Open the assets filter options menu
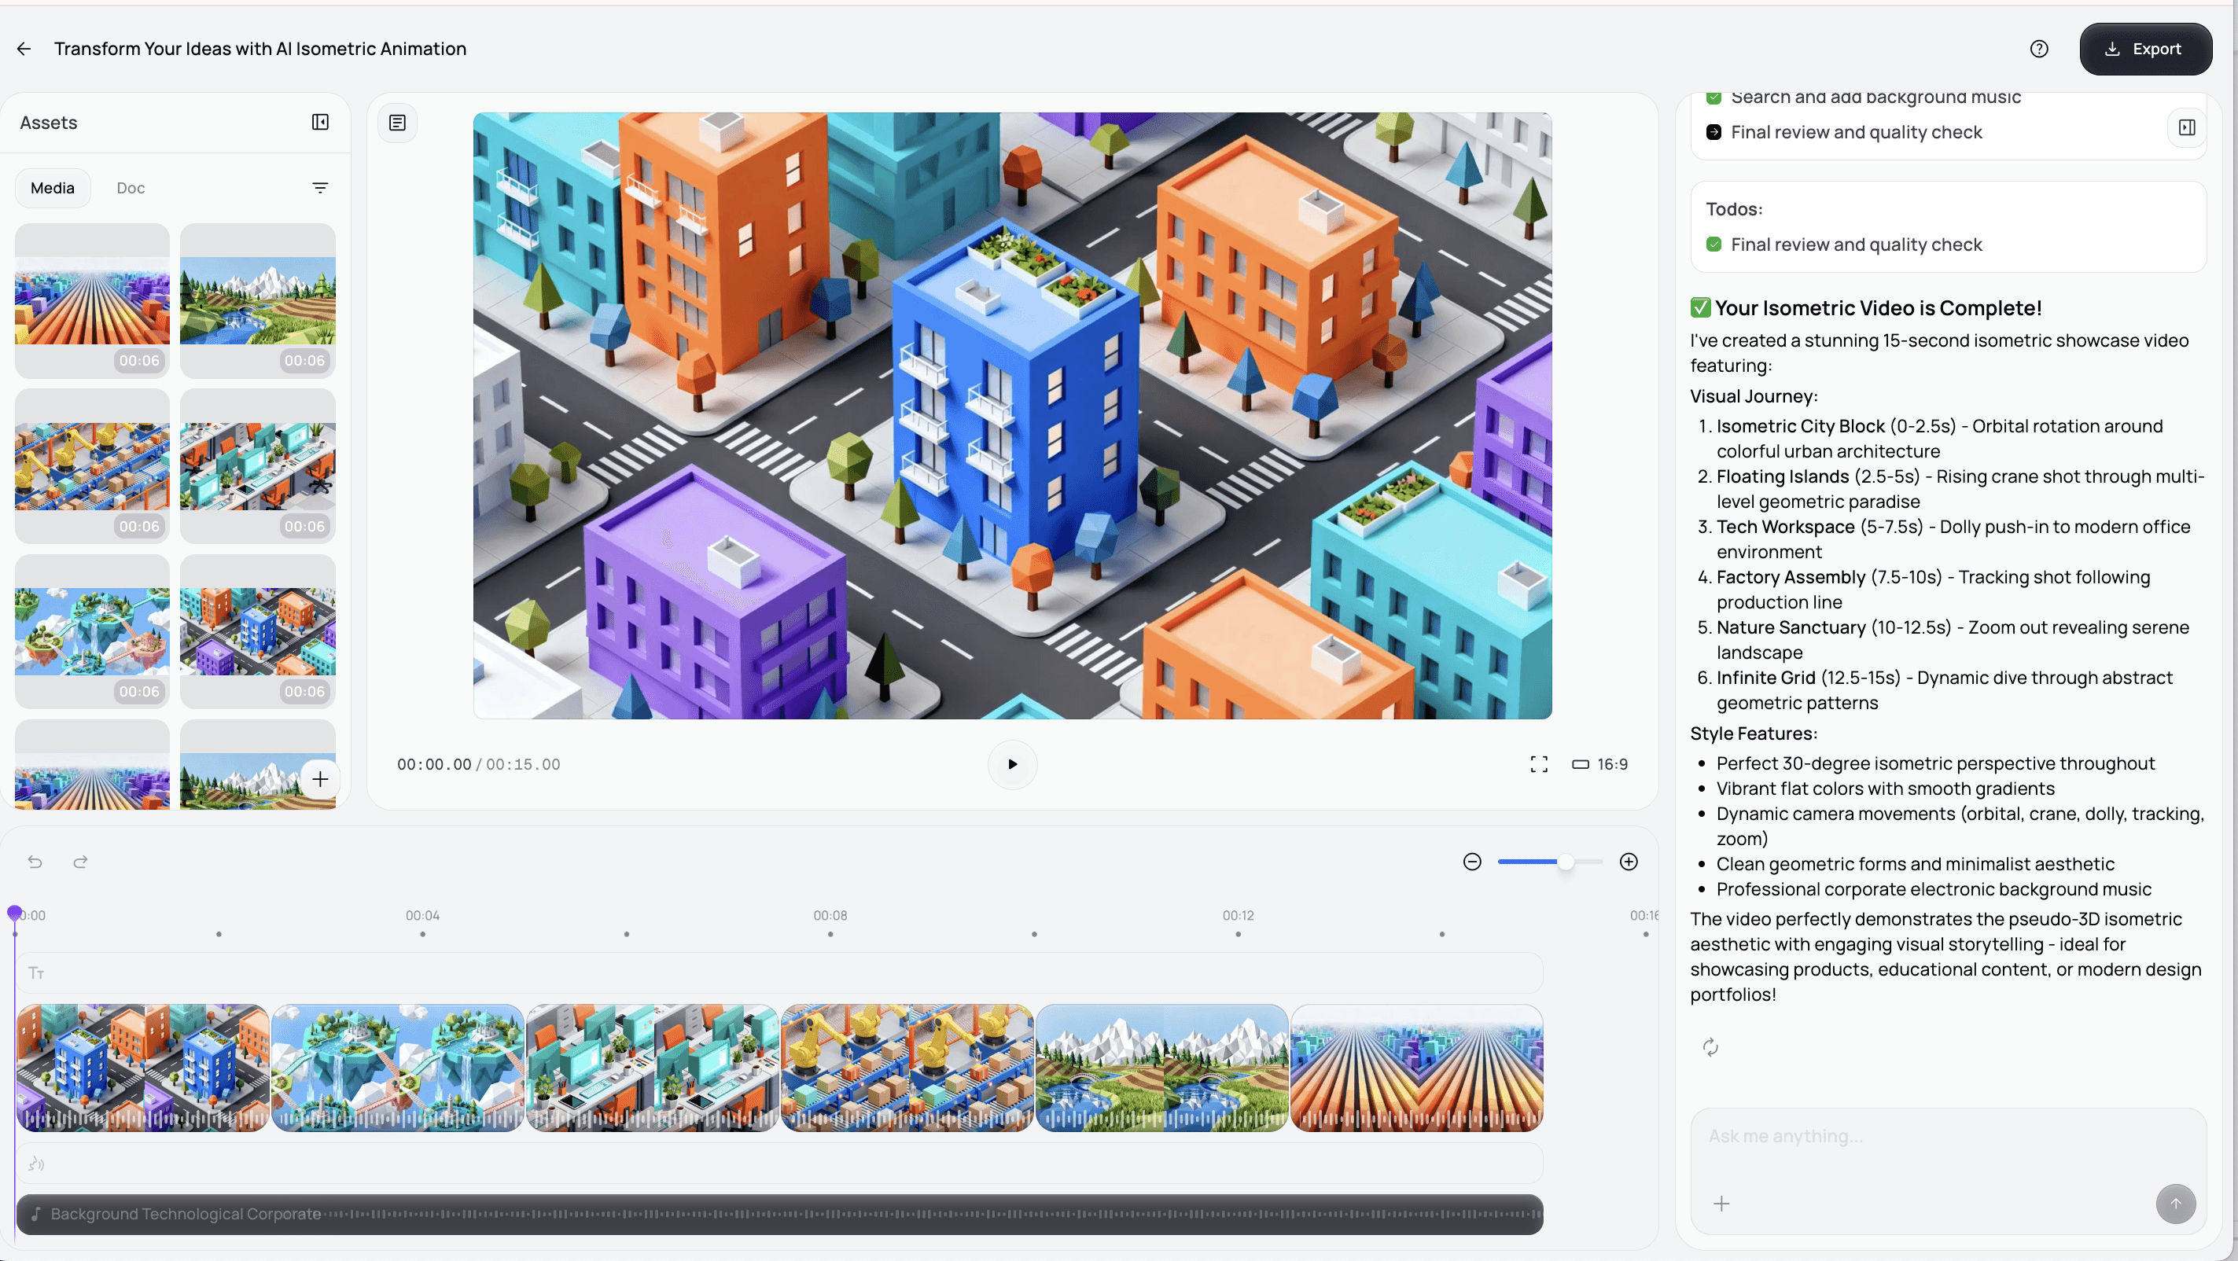 [320, 188]
